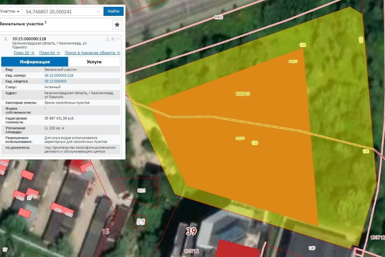
Task: Select the Информация tab
Action: click(x=35, y=62)
